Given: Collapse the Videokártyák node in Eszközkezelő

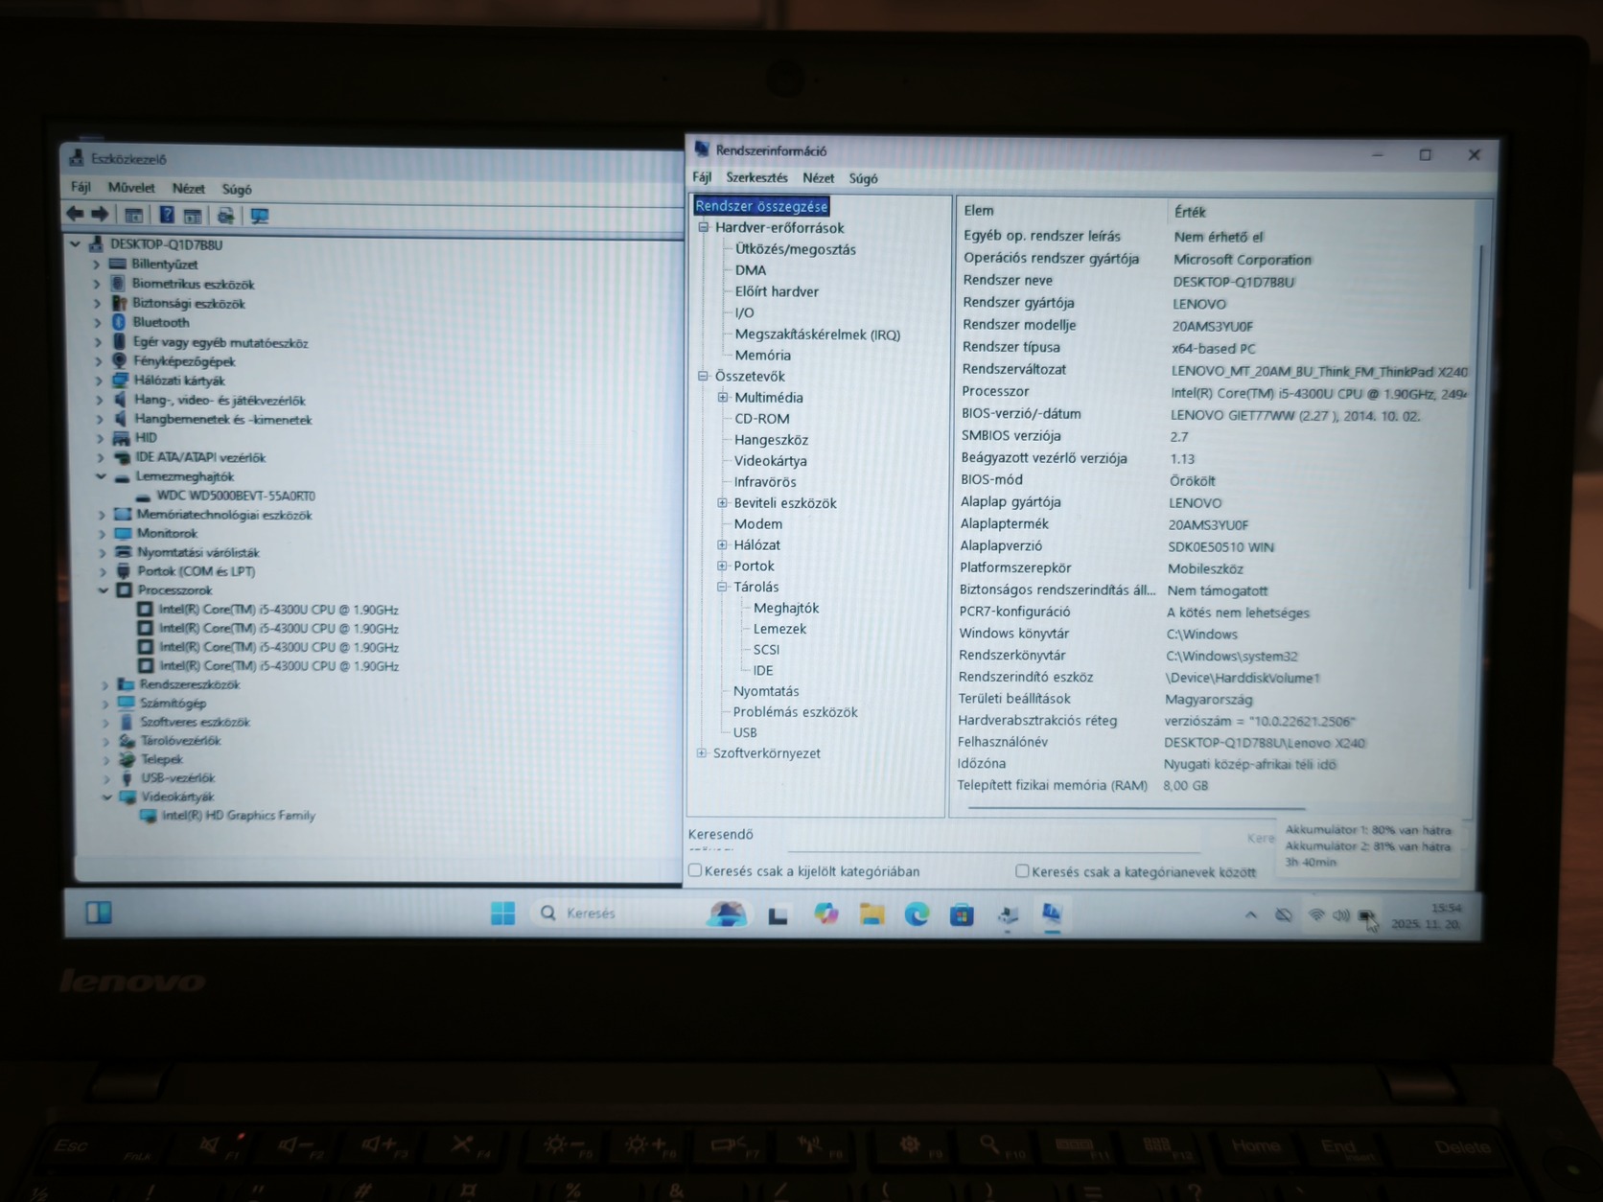Looking at the screenshot, I should [107, 797].
